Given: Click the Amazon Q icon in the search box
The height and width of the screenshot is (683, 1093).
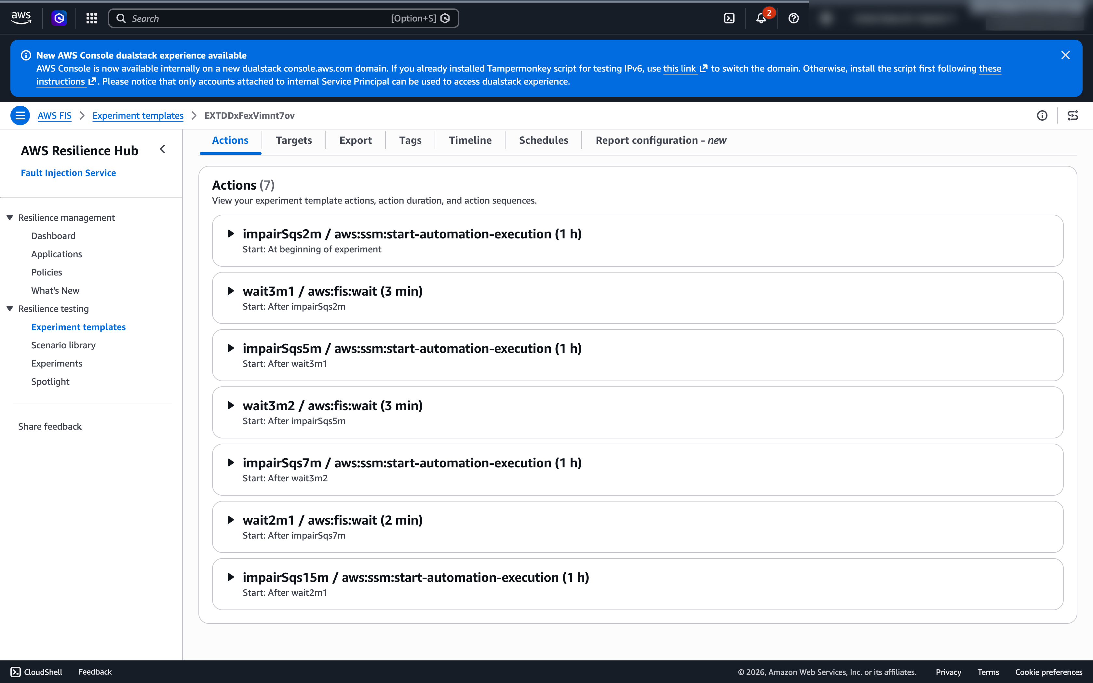Looking at the screenshot, I should [445, 18].
